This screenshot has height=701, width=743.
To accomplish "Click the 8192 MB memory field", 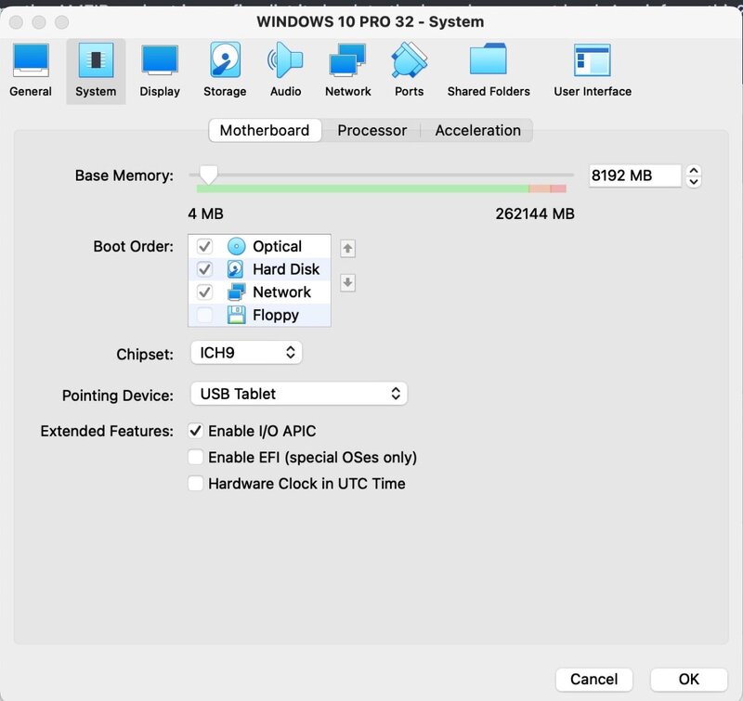I will click(635, 175).
